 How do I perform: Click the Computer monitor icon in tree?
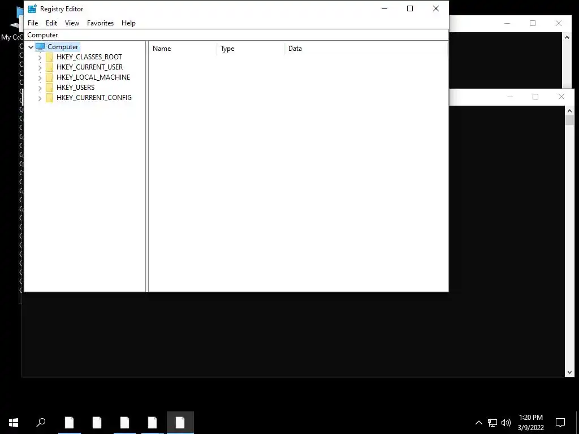(40, 47)
